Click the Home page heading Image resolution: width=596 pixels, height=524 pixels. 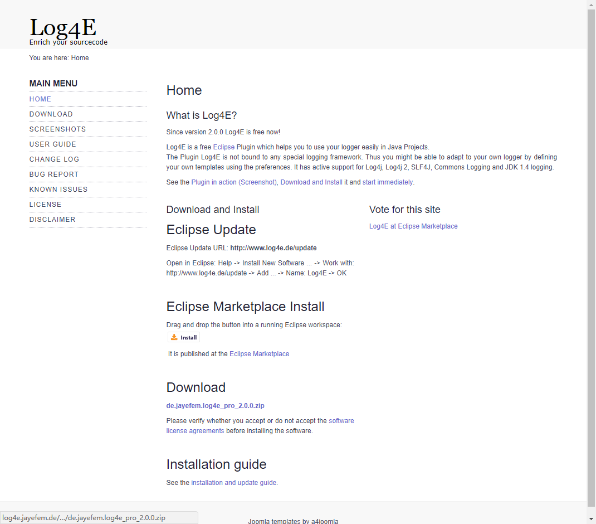(x=184, y=90)
